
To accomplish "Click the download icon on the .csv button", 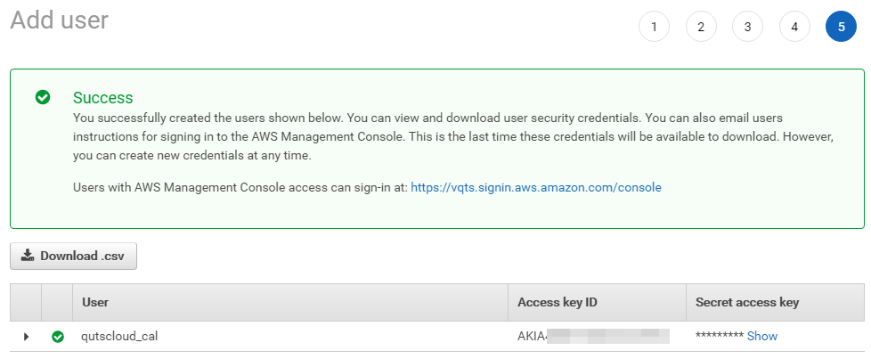I will click(x=28, y=256).
